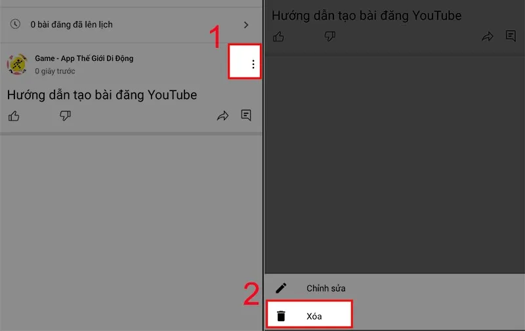Click post title in right panel
This screenshot has width=525, height=331.
point(367,16)
